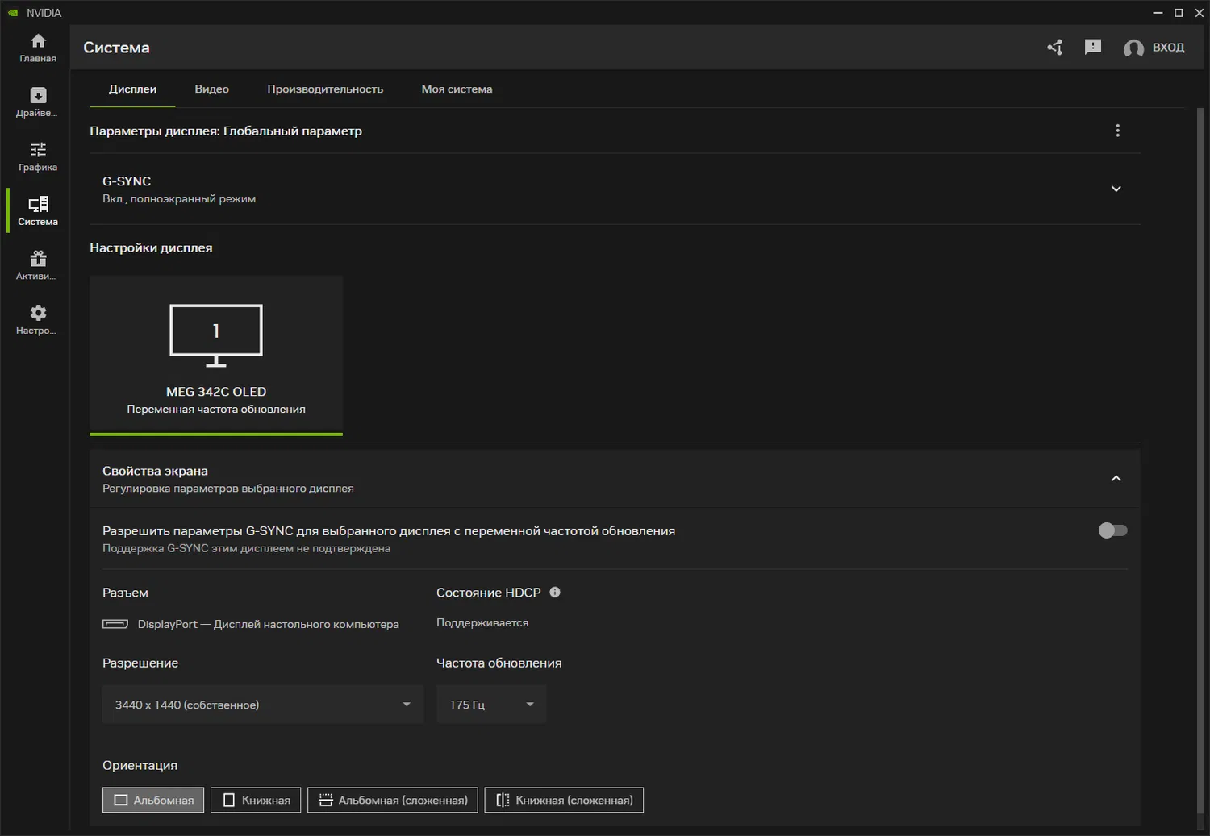Open the Драйверы section in sidebar
Image resolution: width=1210 pixels, height=836 pixels.
click(x=38, y=102)
